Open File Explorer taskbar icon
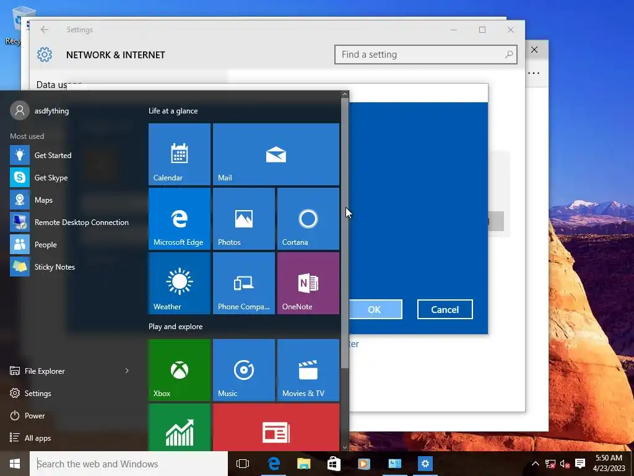Image resolution: width=634 pixels, height=476 pixels. tap(303, 464)
